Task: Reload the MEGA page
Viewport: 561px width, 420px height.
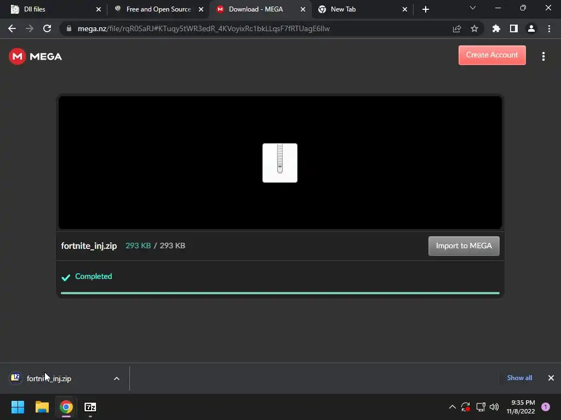Action: click(x=47, y=28)
